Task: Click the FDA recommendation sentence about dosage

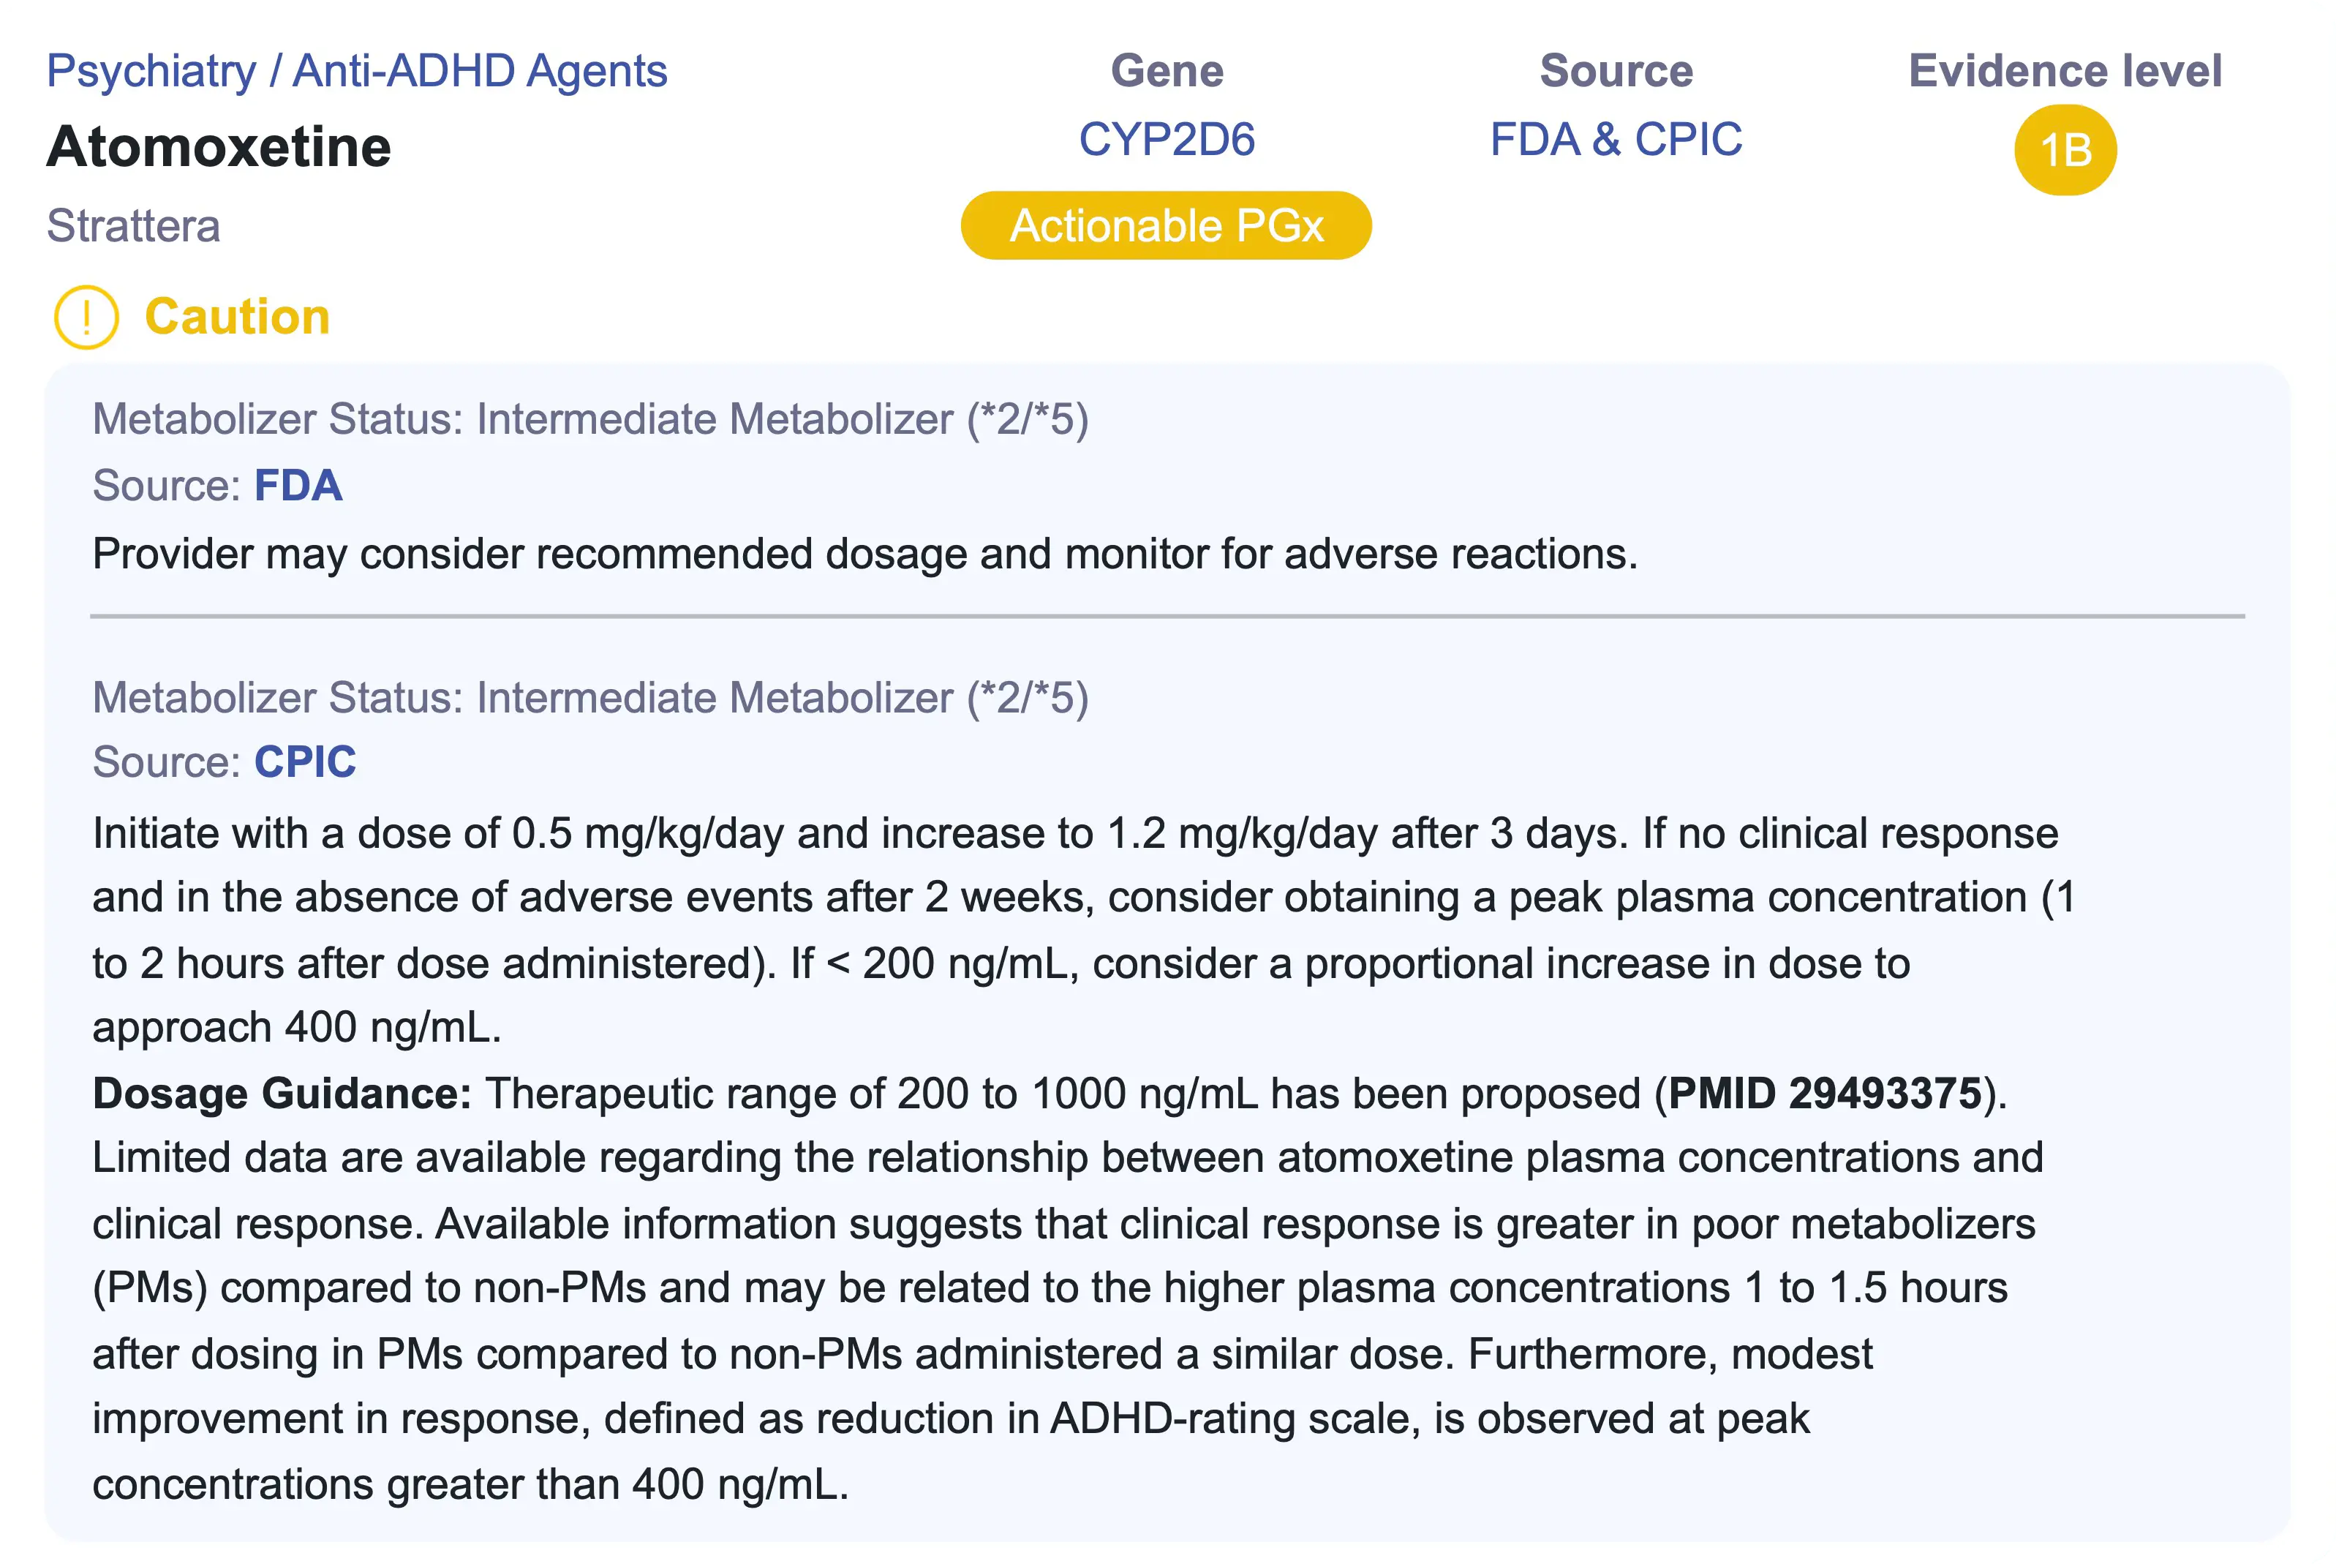Action: click(864, 554)
